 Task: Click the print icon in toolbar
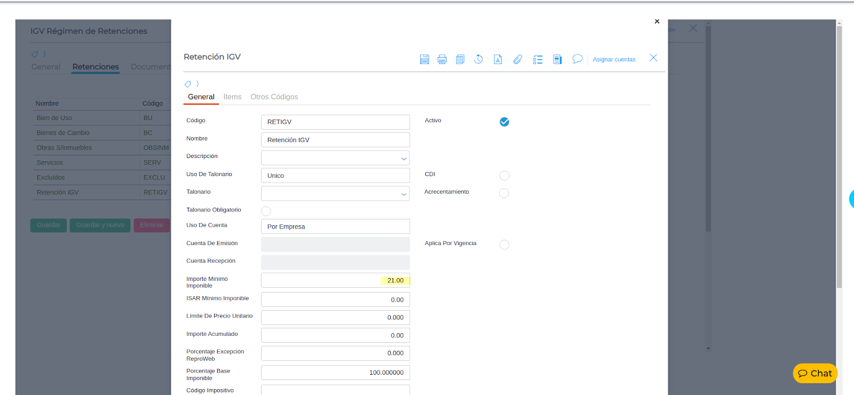442,59
